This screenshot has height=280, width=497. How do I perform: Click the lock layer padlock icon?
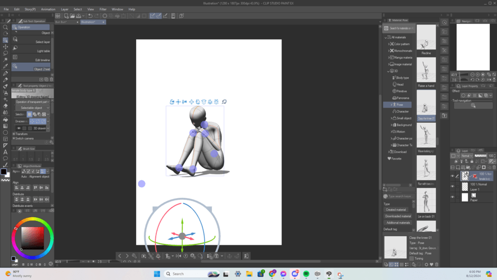[472, 162]
